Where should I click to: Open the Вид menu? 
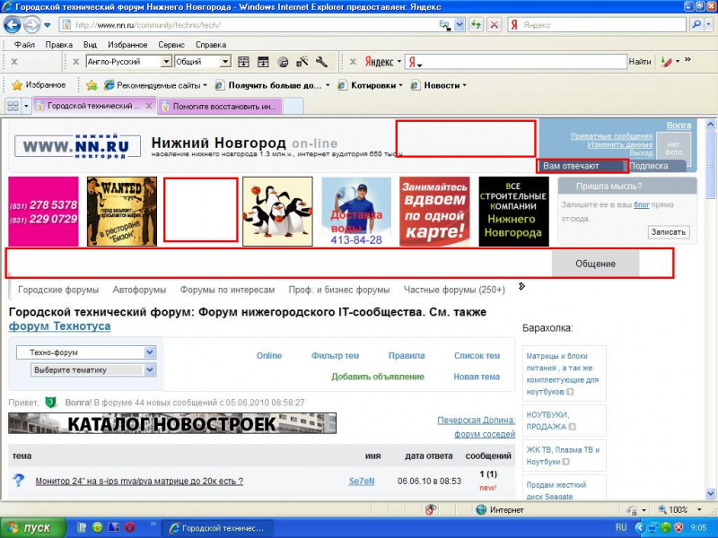[x=90, y=45]
